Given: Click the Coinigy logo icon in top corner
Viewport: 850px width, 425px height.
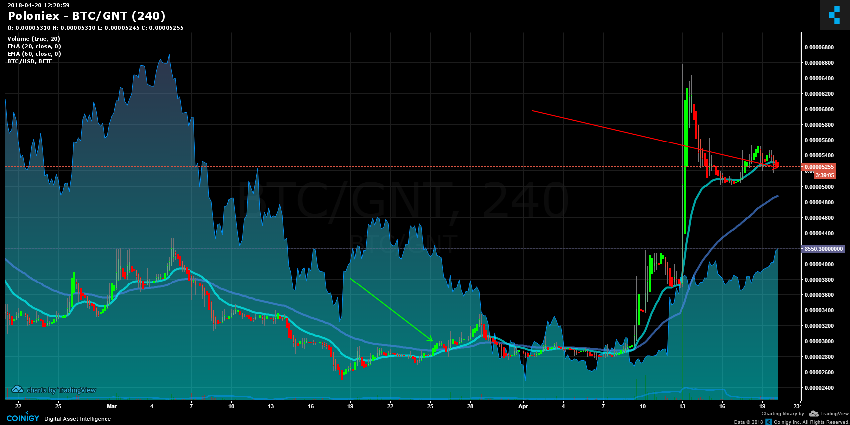Looking at the screenshot, I should [835, 15].
